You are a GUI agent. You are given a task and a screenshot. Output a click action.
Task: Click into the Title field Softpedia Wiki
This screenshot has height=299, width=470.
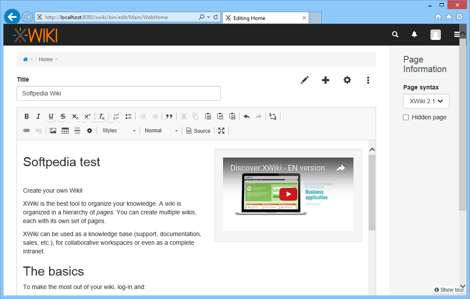point(119,93)
